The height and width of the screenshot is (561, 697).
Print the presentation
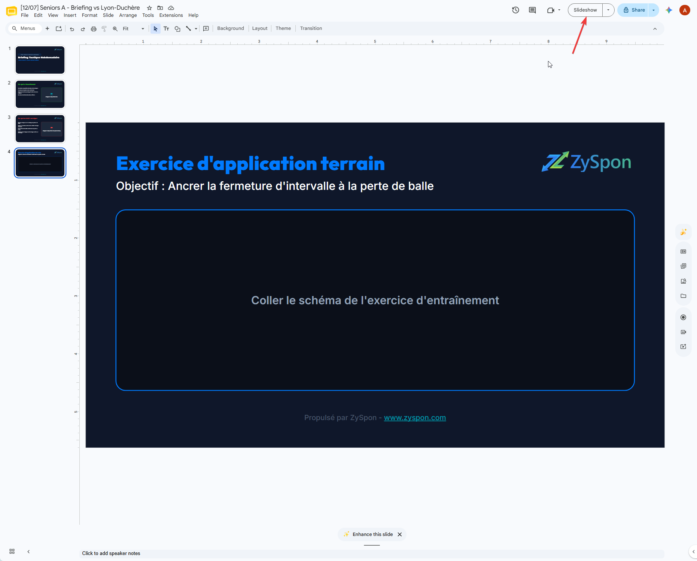94,29
